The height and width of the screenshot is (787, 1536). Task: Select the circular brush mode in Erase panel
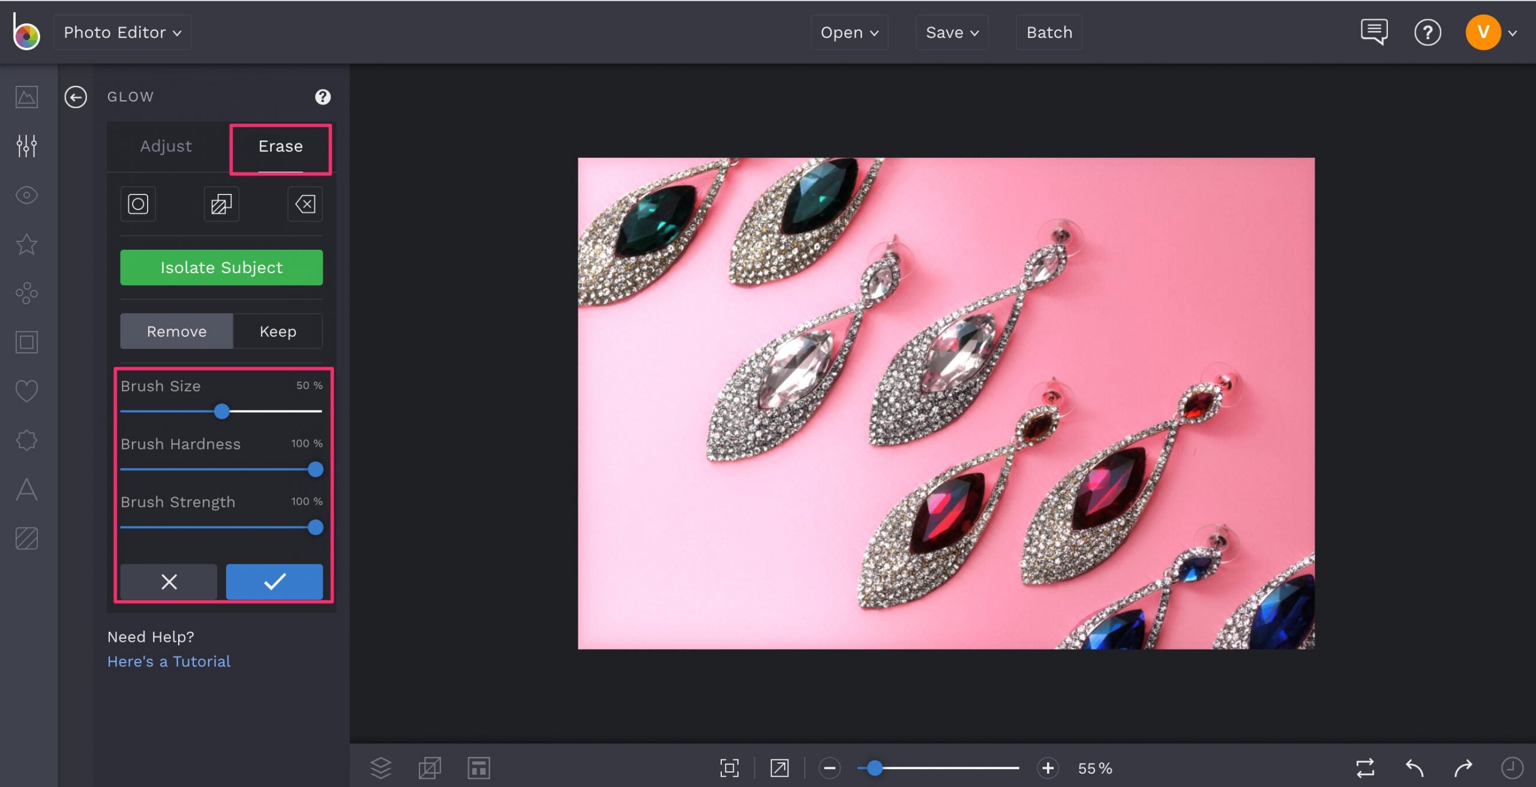tap(137, 204)
